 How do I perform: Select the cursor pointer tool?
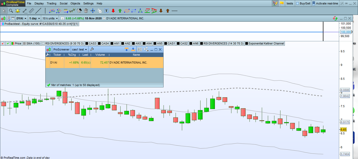(4, 11)
